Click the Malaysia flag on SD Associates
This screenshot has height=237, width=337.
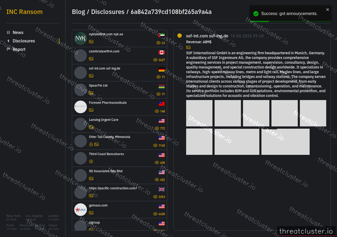162,172
